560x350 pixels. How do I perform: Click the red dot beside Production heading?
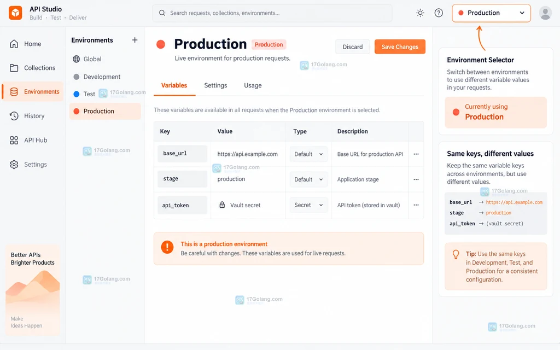pos(161,44)
